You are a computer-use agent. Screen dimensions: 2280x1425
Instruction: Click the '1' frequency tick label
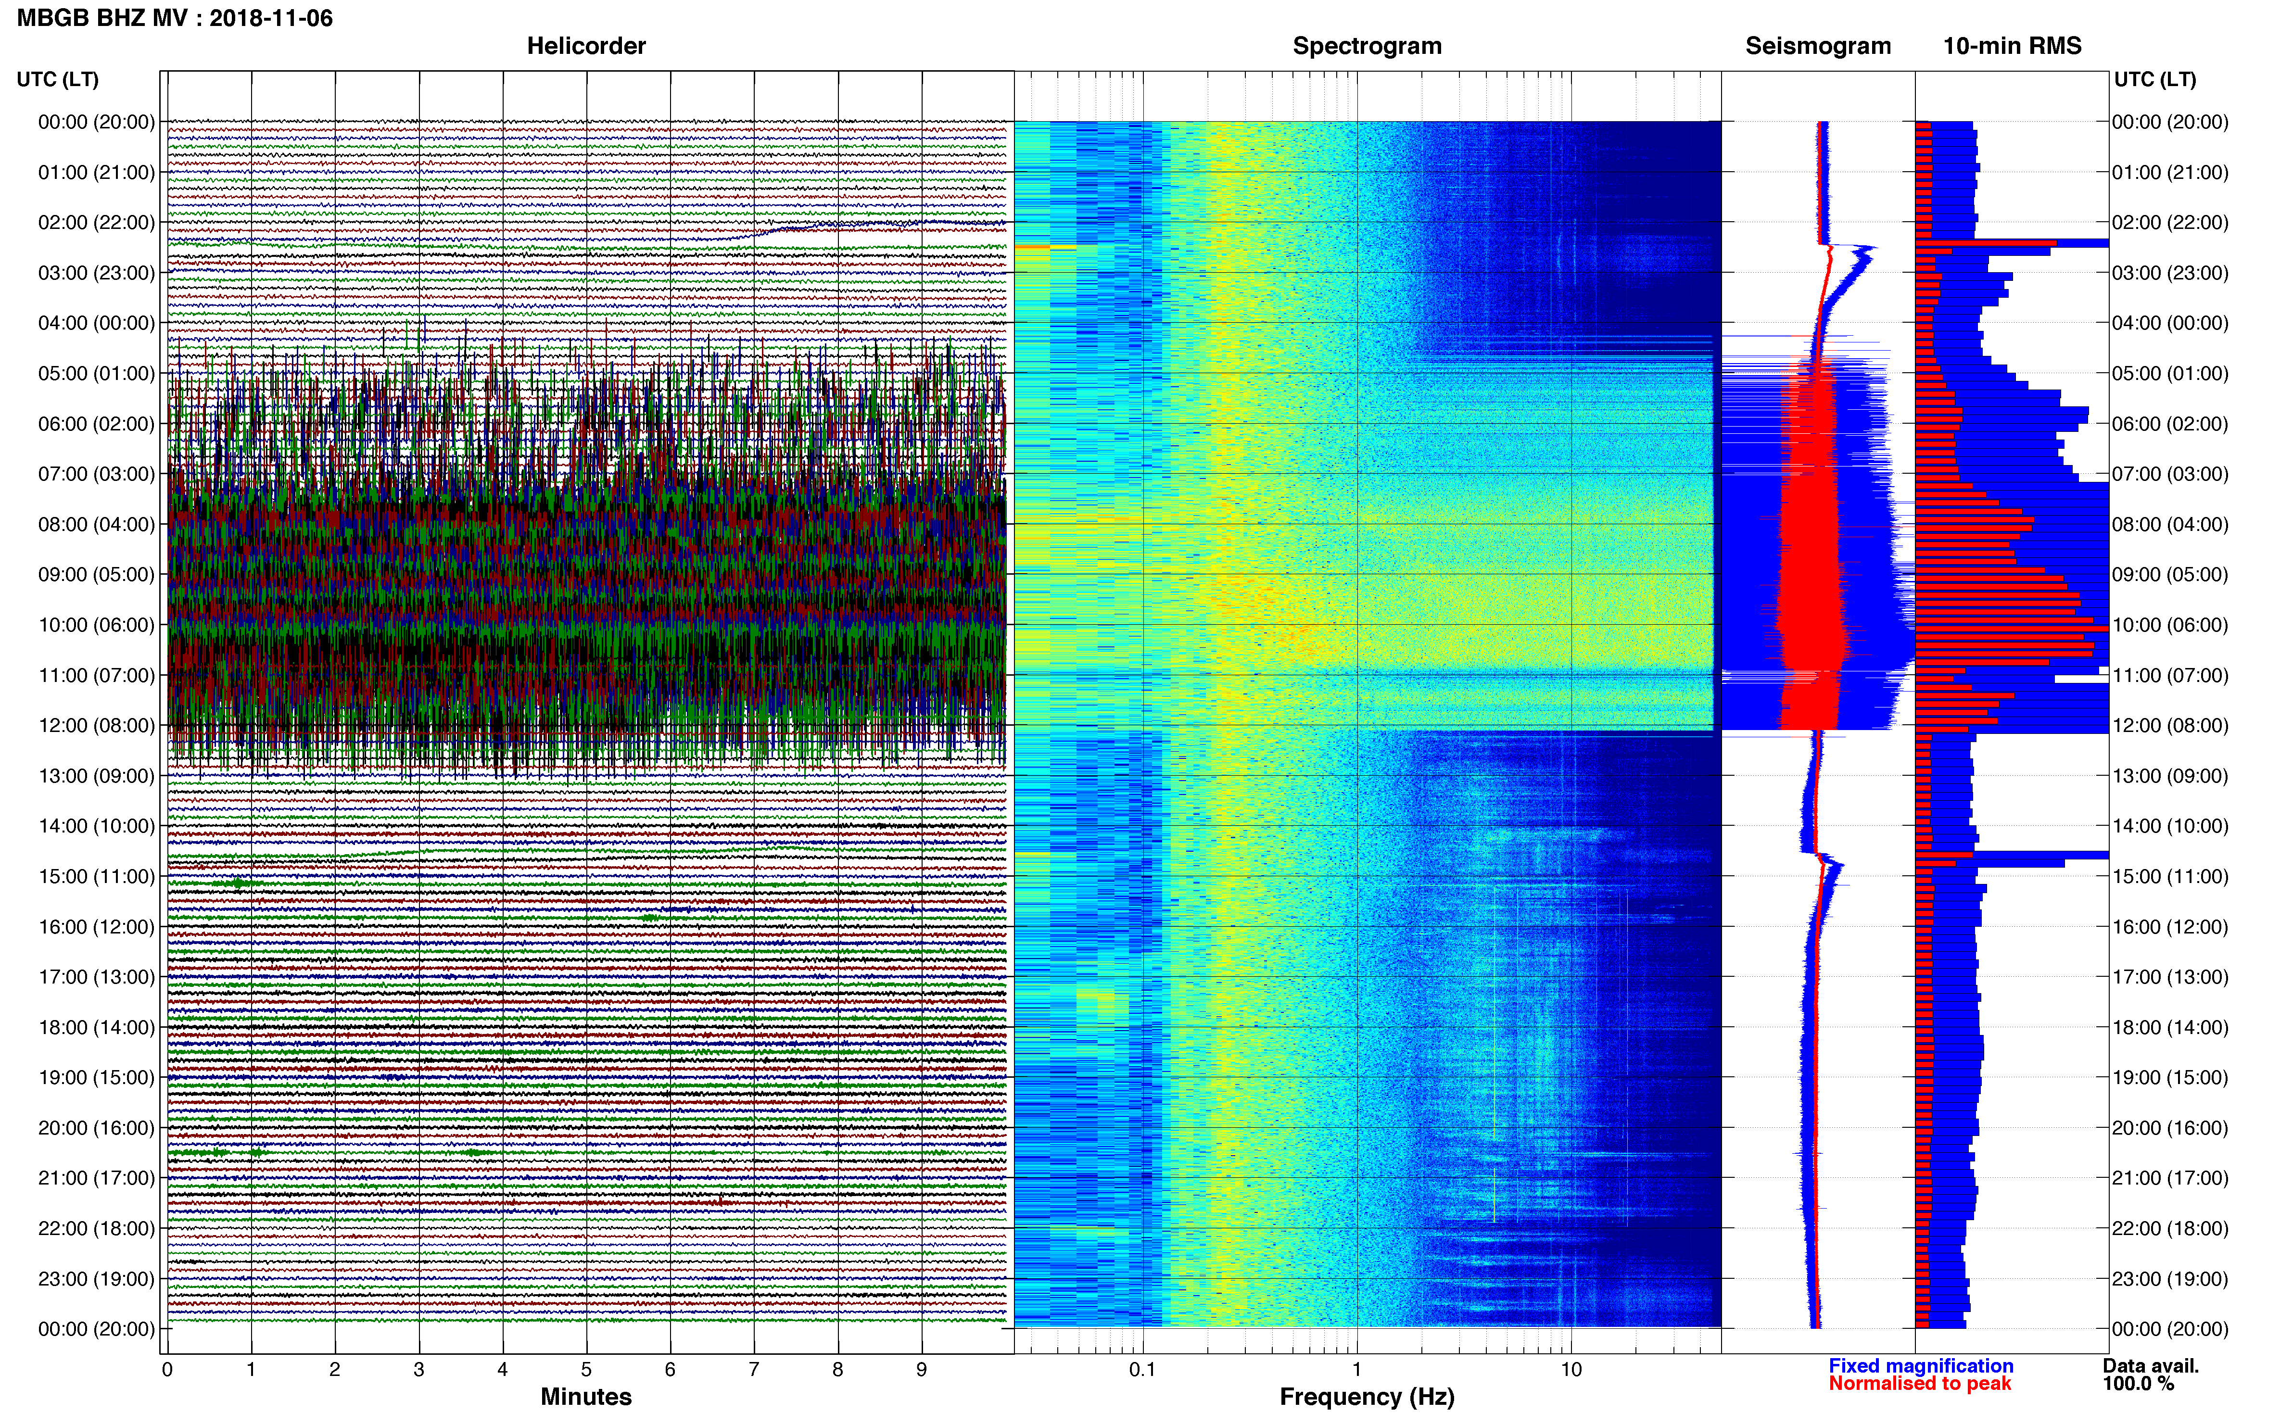point(1356,1369)
